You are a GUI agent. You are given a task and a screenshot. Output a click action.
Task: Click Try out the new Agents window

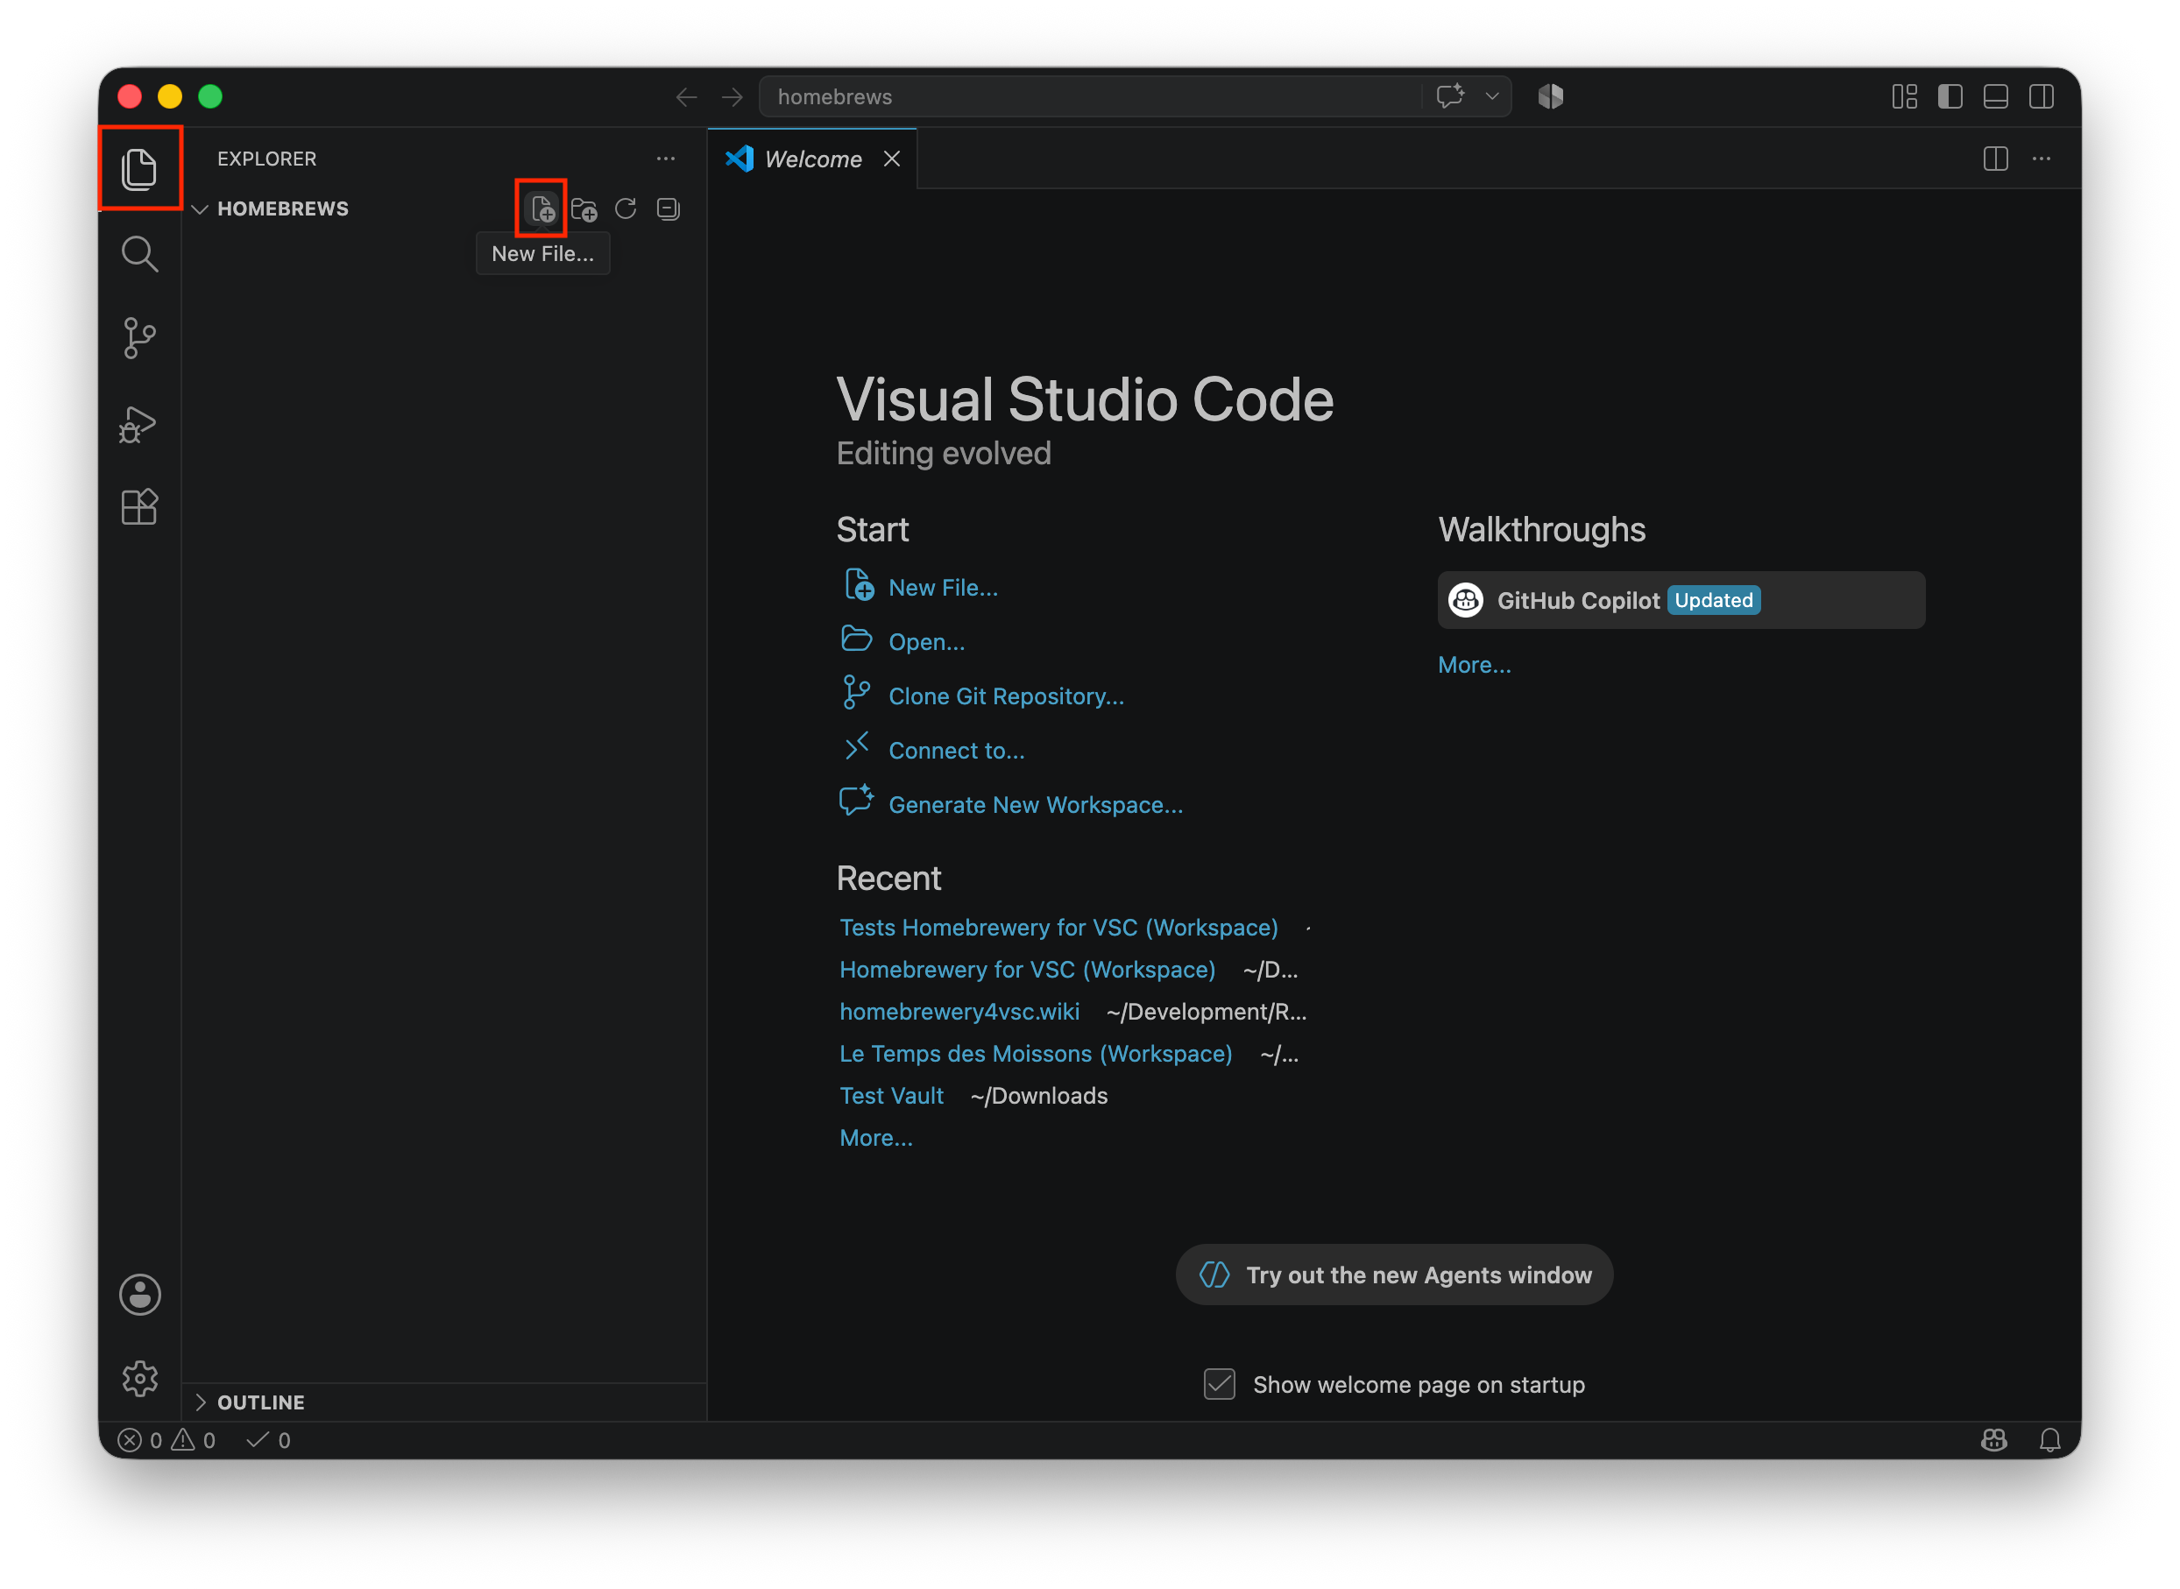click(x=1394, y=1275)
